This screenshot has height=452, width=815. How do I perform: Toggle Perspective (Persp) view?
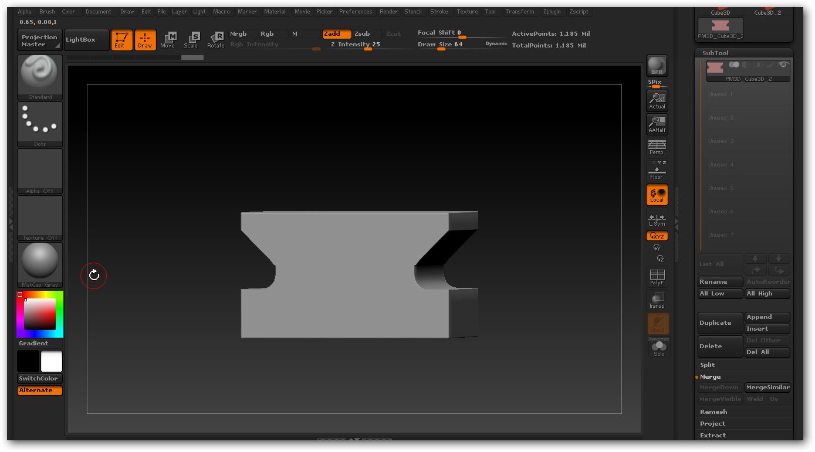(657, 147)
